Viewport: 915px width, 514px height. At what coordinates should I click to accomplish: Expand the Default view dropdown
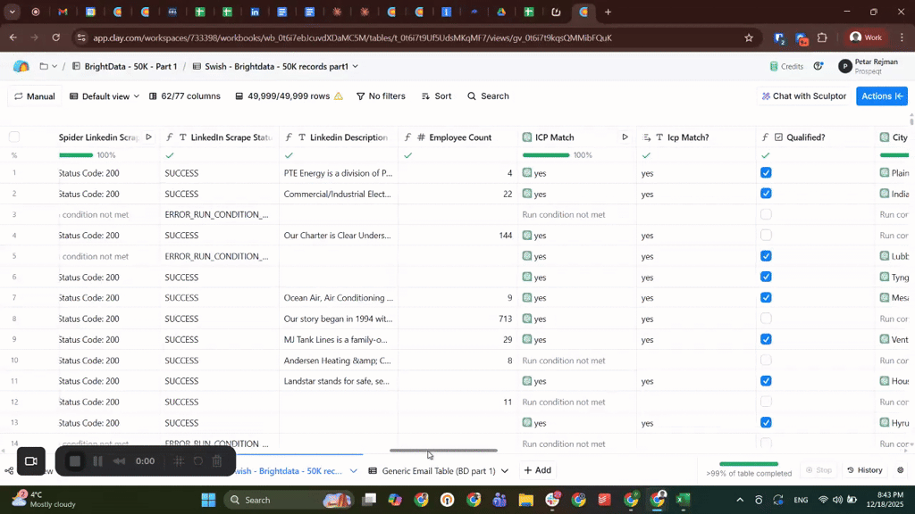click(105, 96)
